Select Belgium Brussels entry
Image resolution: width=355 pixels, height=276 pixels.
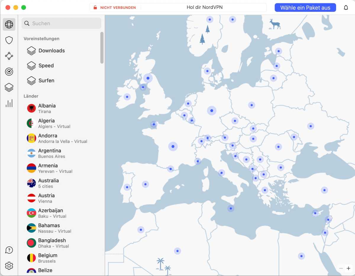click(62, 258)
